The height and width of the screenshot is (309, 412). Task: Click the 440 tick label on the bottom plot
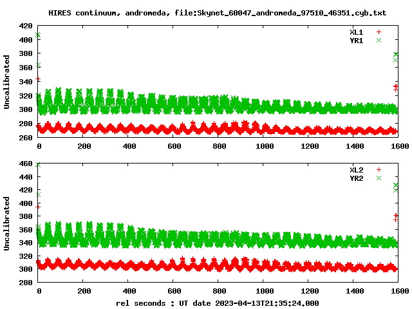click(26, 177)
